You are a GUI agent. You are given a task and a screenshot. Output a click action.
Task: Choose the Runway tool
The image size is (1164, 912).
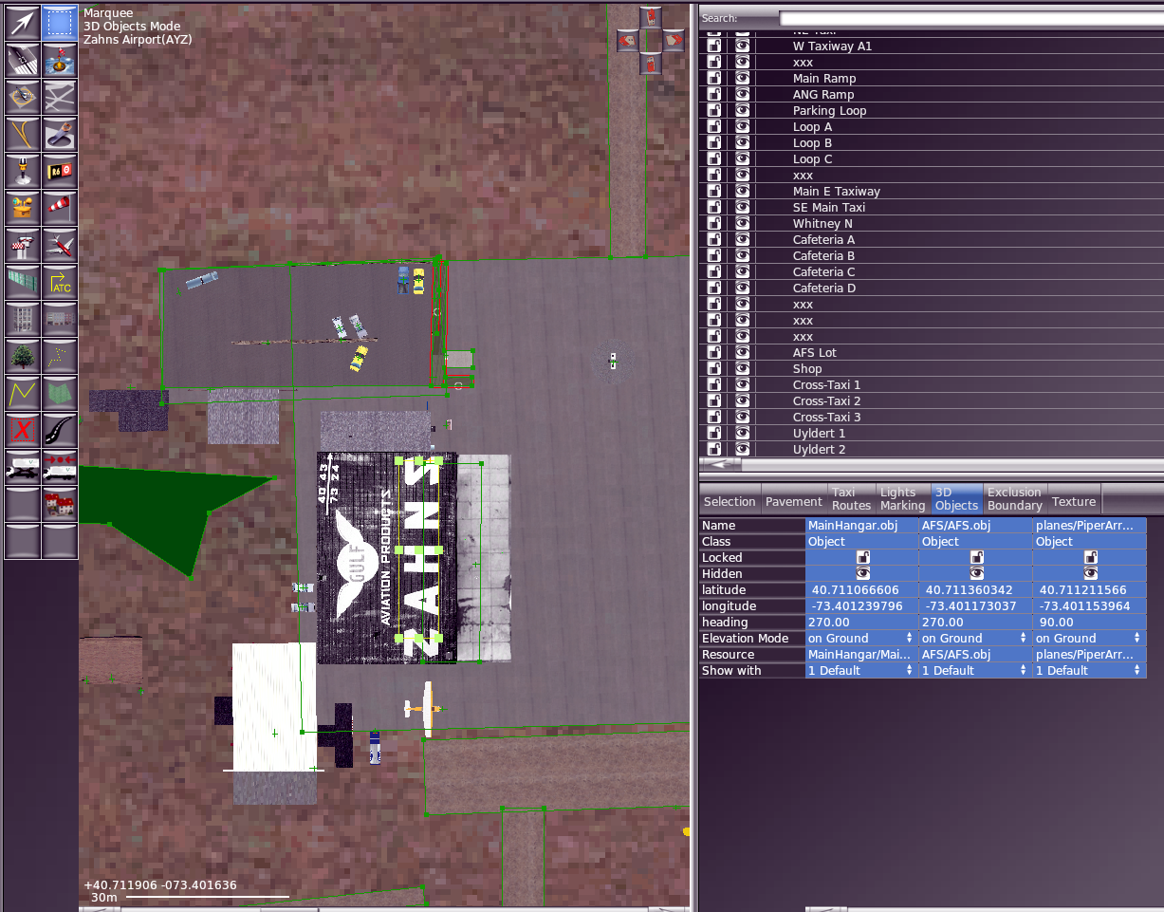(x=23, y=60)
